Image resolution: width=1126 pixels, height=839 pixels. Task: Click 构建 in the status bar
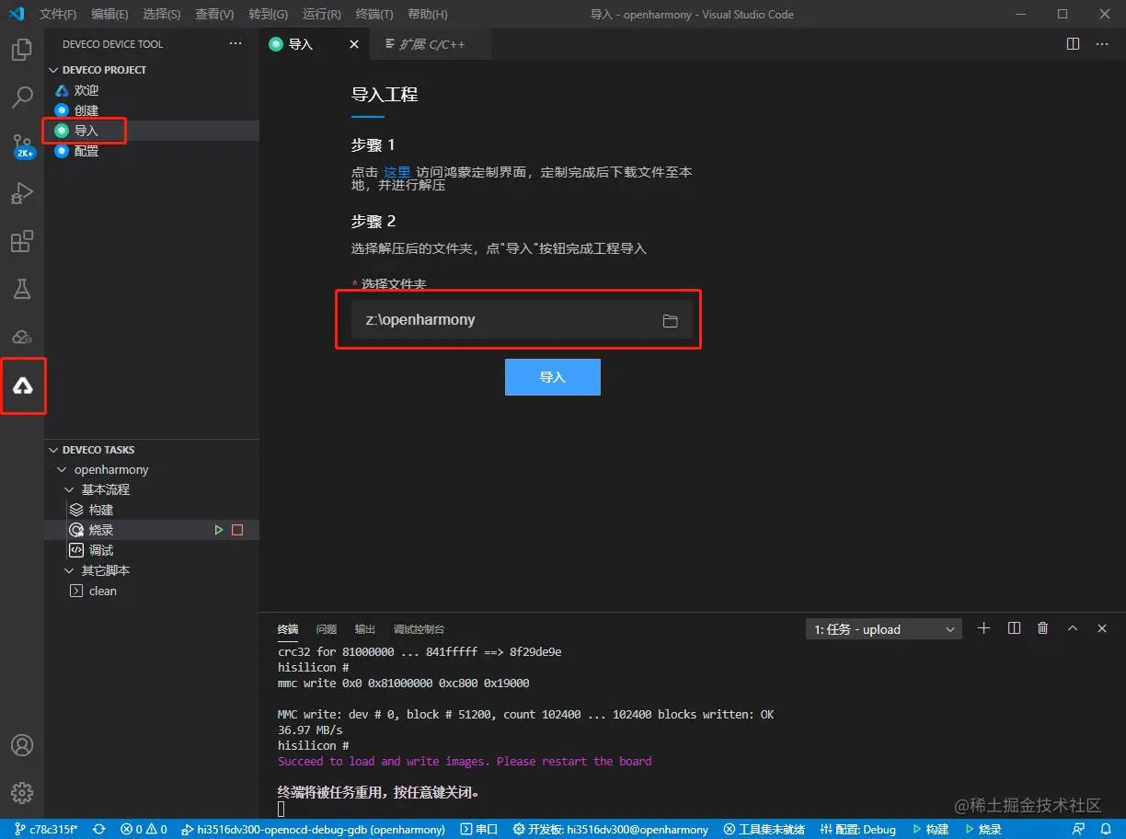tap(930, 829)
